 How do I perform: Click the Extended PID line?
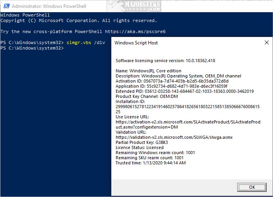(x=184, y=91)
